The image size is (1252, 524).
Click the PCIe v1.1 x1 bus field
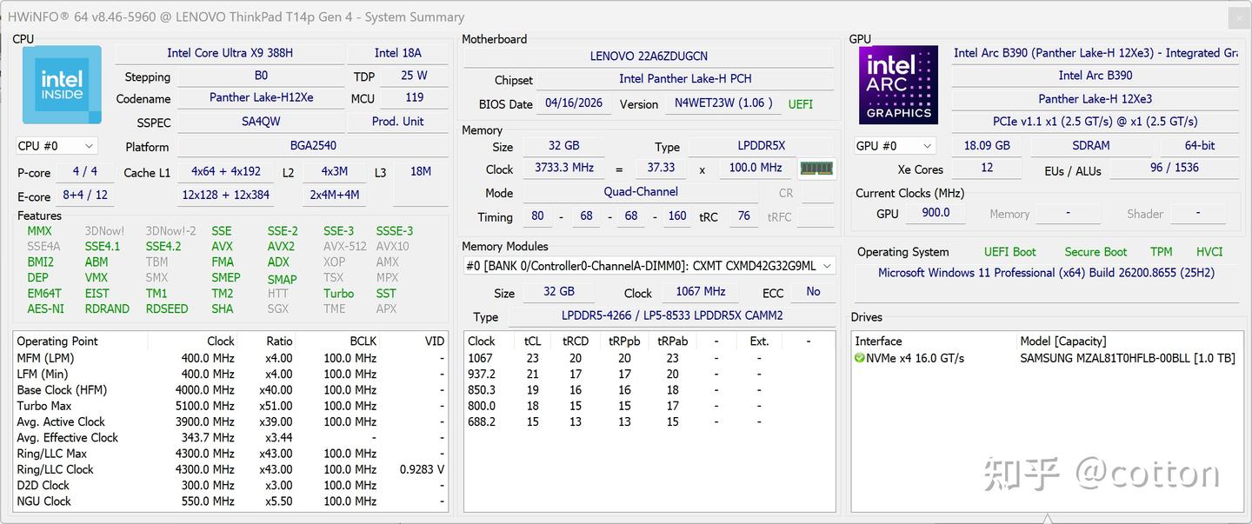point(1095,122)
